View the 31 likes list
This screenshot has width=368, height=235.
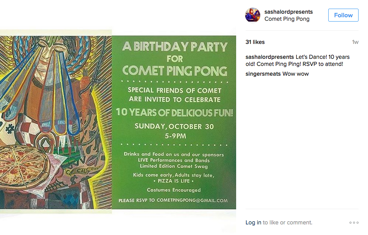tap(255, 42)
